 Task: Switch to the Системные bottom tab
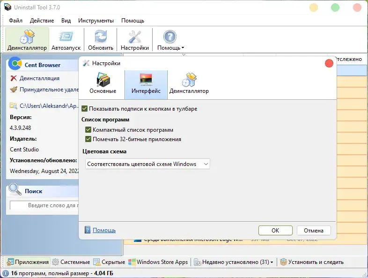71,262
